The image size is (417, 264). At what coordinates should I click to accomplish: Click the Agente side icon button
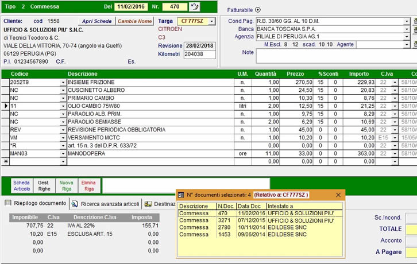click(415, 44)
